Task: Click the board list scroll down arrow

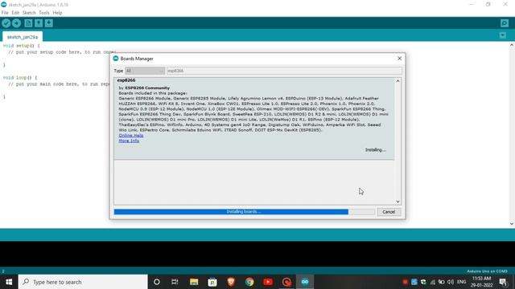Action: [x=398, y=201]
